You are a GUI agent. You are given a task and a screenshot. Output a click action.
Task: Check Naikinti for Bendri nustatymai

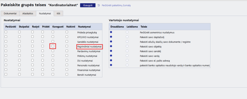coord(67,74)
